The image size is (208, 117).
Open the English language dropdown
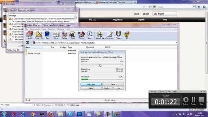pos(165,14)
